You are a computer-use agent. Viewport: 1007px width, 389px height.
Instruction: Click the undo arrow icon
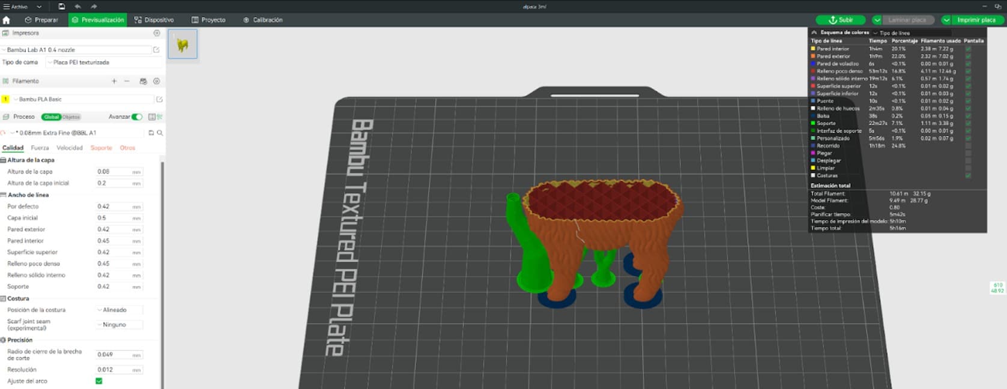point(77,6)
